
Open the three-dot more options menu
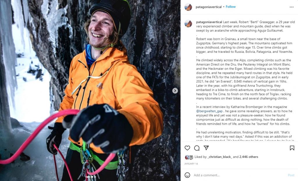coord(292,7)
